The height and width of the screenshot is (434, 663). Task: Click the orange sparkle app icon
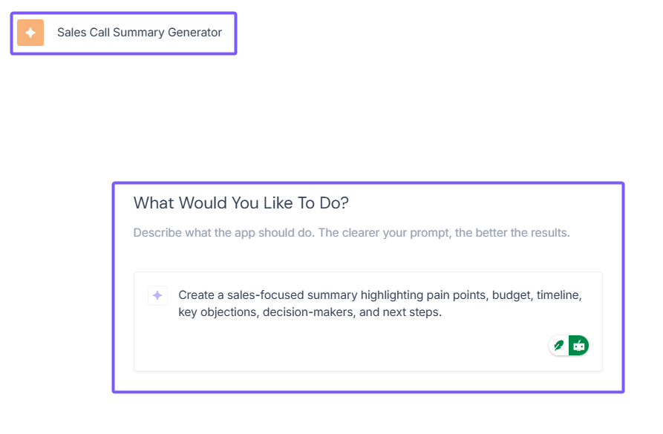(x=30, y=33)
